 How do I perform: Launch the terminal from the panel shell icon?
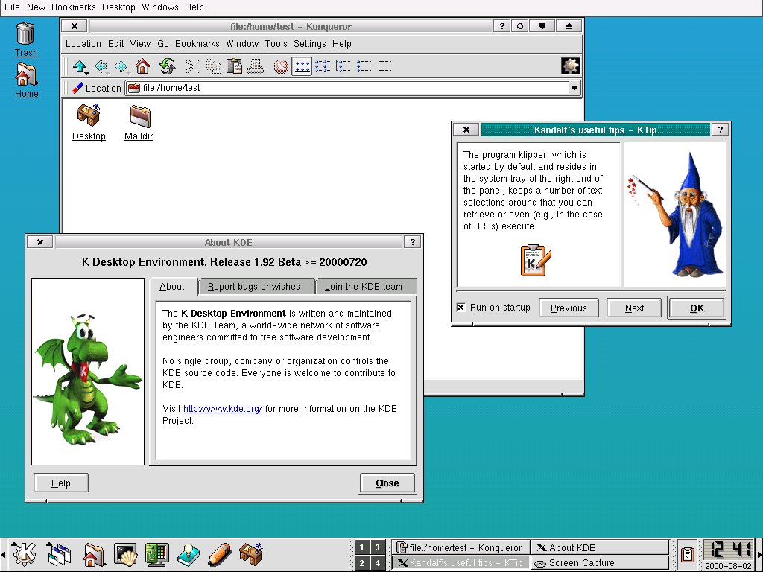coord(125,554)
